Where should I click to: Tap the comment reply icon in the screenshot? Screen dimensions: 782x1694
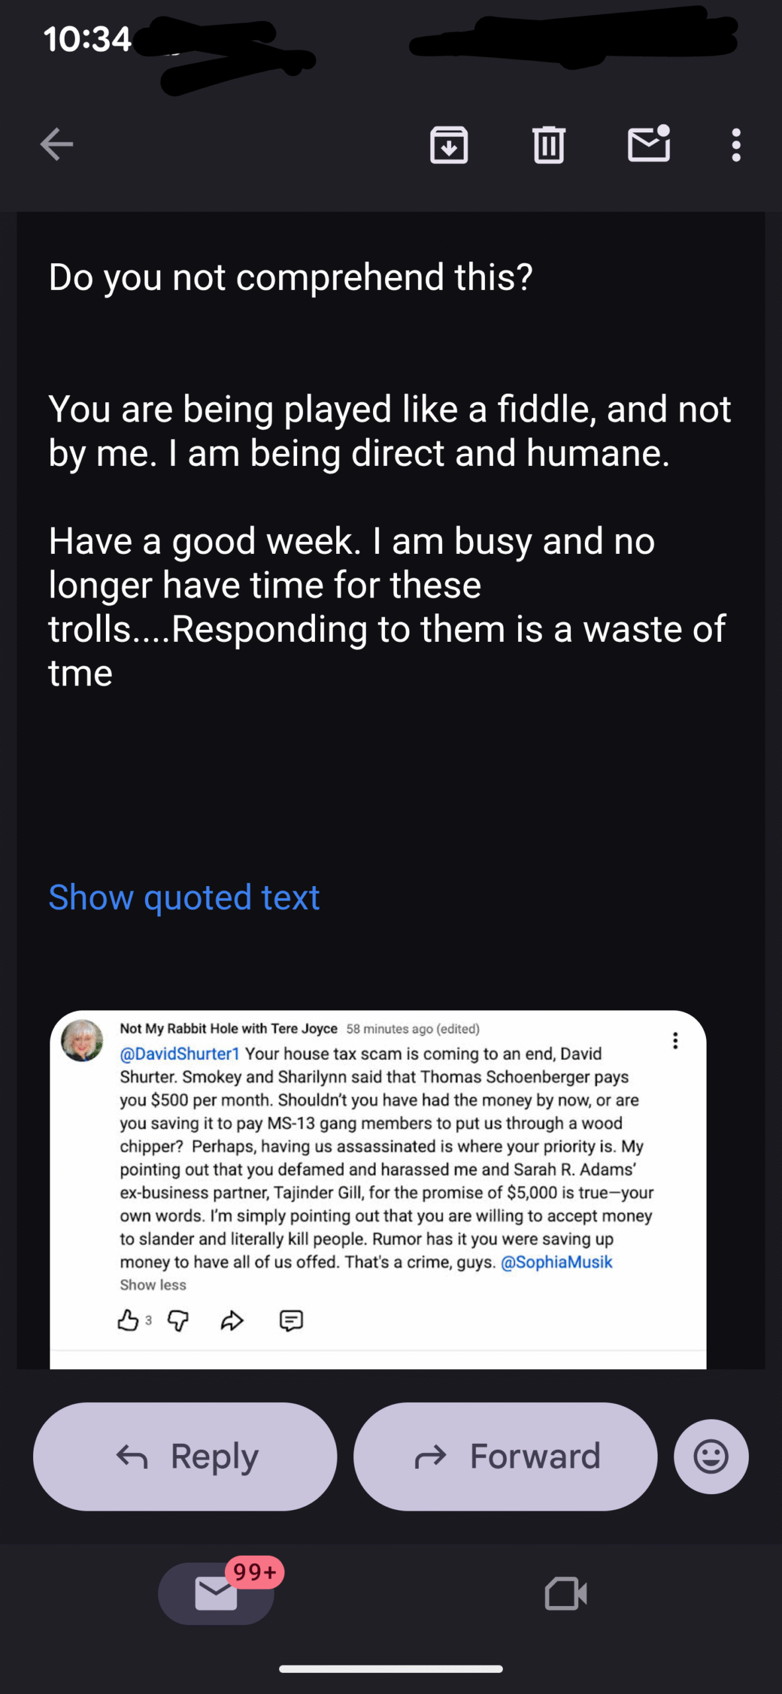click(x=291, y=1321)
